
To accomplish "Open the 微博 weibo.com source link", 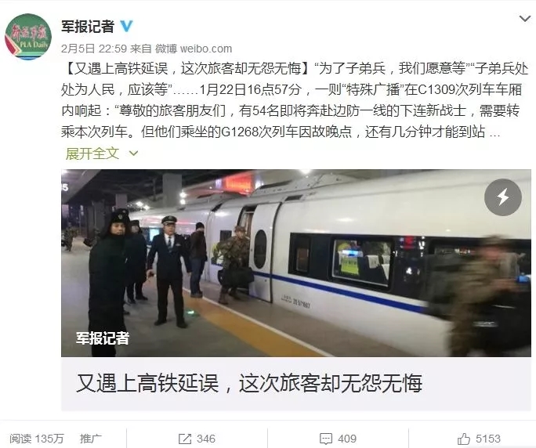I will pyautogui.click(x=194, y=49).
